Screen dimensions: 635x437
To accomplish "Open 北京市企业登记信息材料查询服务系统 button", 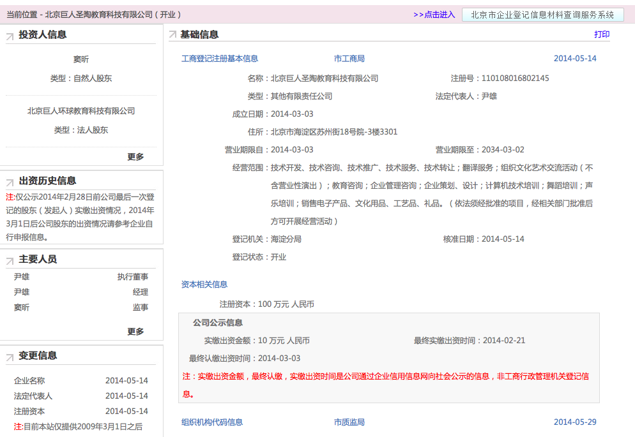I will 542,15.
